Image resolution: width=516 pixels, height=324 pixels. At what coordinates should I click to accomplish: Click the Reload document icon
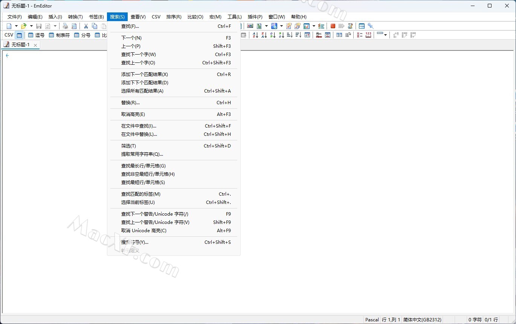click(x=48, y=26)
